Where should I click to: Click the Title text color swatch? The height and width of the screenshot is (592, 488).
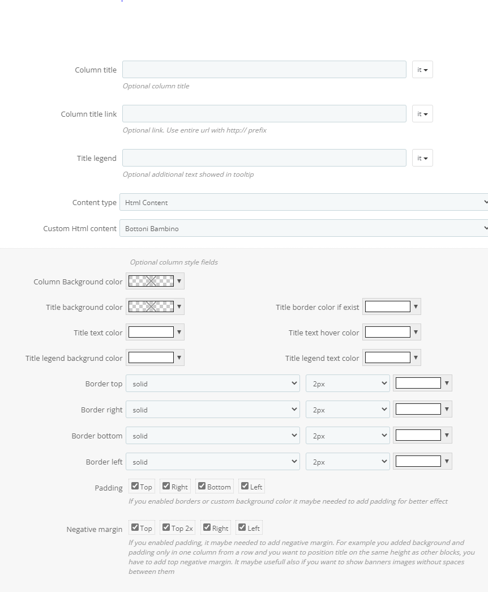click(x=151, y=333)
